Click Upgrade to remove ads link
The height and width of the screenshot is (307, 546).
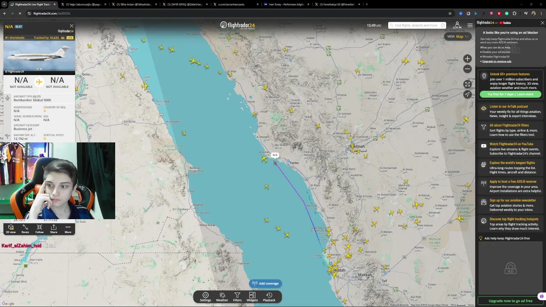point(497,61)
